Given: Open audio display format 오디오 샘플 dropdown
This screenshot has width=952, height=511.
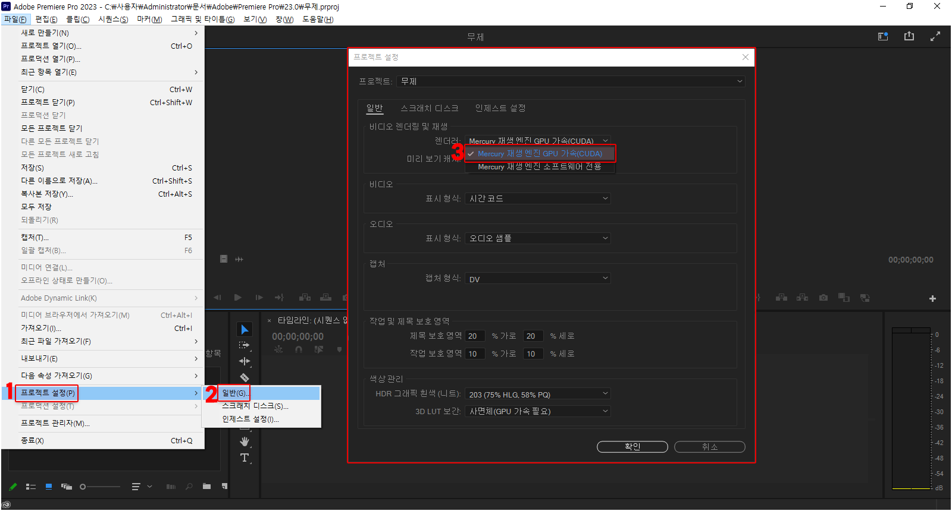Looking at the screenshot, I should coord(537,238).
